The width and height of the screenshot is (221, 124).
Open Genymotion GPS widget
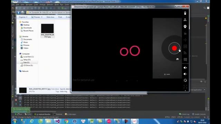coord(185,20)
